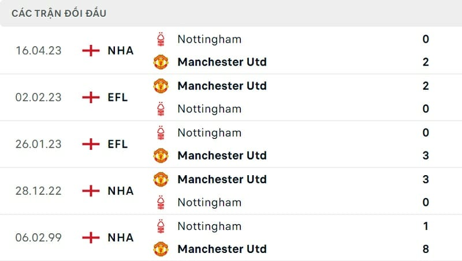This screenshot has width=462, height=261.
Task: Select EFL league label on 02.02.23 row
Action: click(118, 97)
